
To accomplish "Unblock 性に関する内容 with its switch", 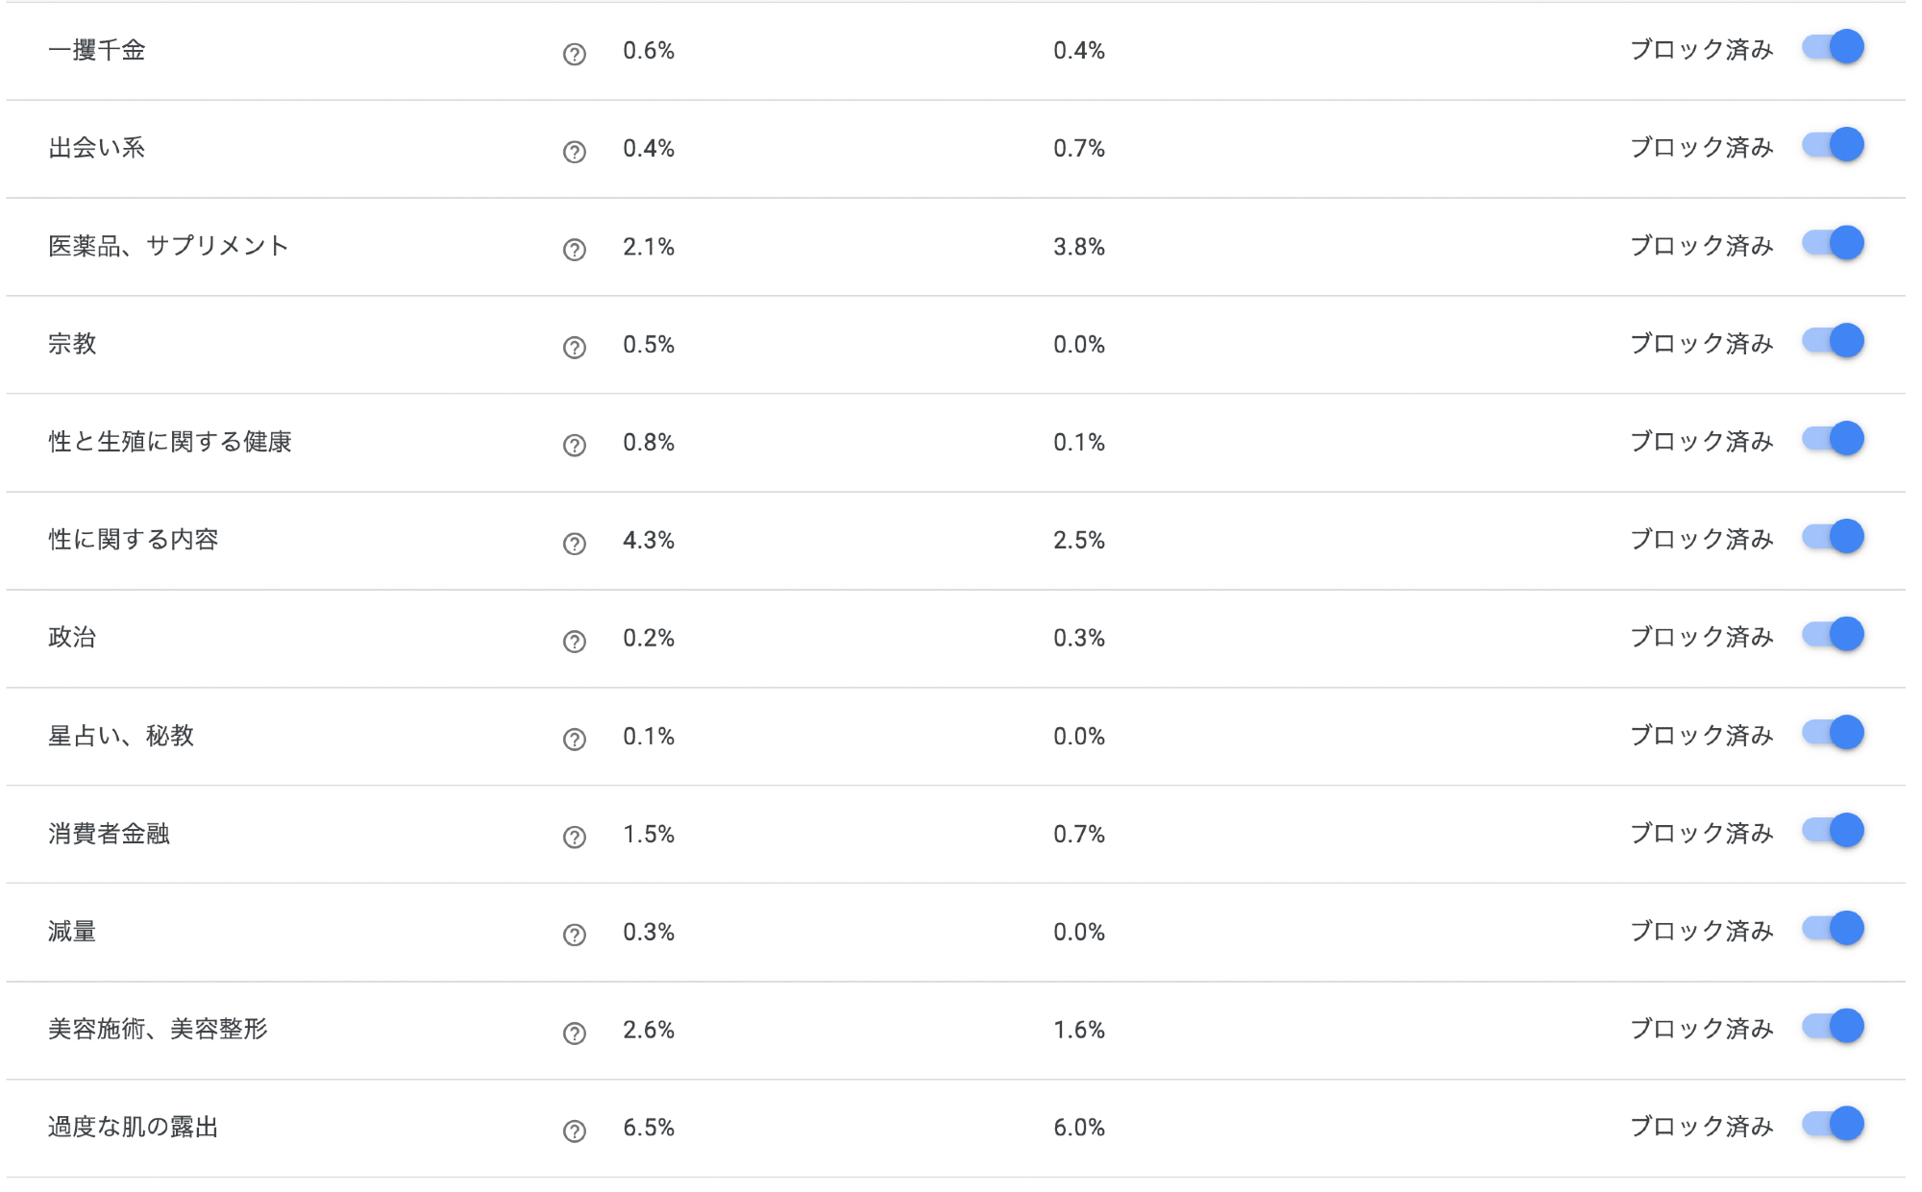I will (x=1833, y=537).
